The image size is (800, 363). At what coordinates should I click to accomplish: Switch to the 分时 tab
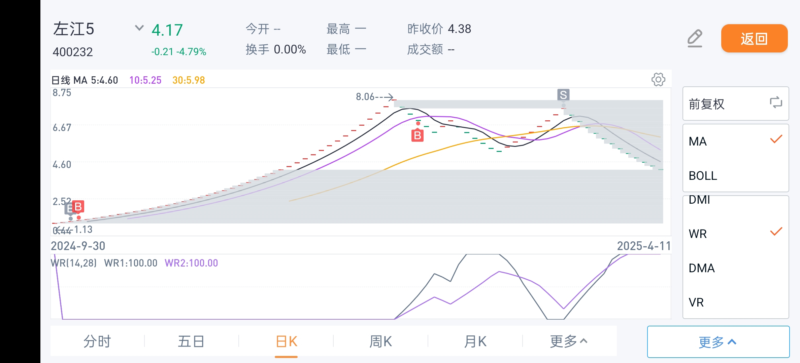coord(97,341)
